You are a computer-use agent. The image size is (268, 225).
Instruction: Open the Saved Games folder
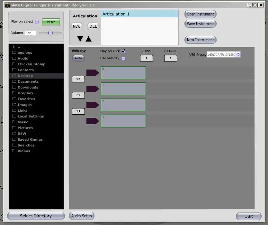pos(36,140)
